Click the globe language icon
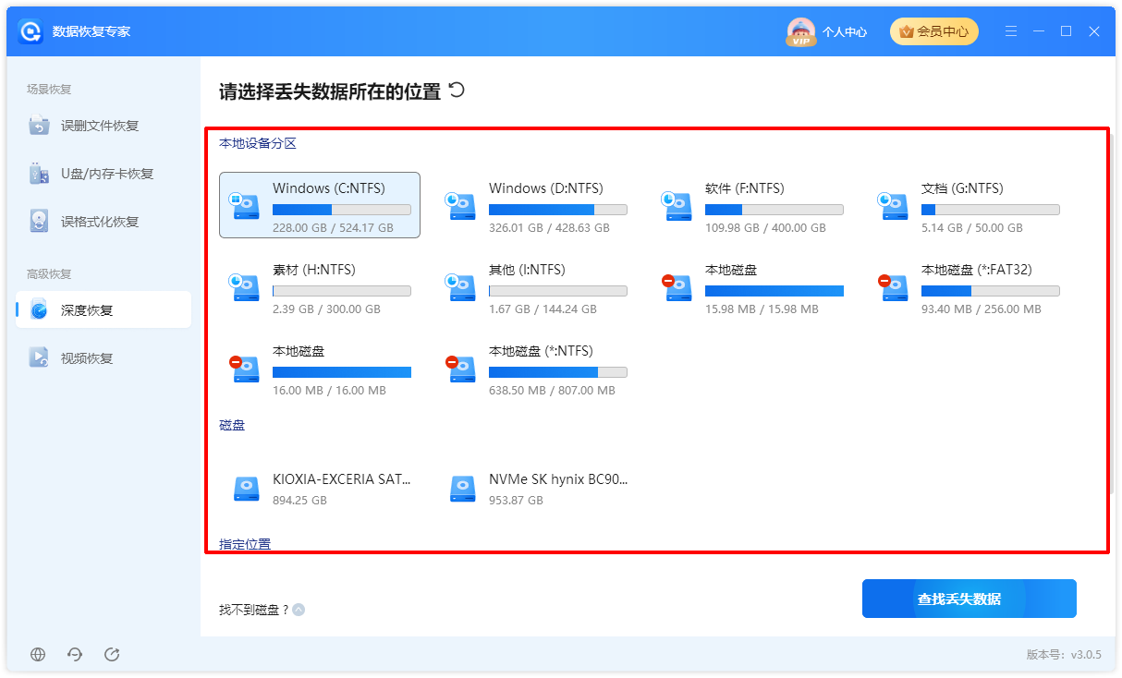1122x678 pixels. click(x=38, y=654)
